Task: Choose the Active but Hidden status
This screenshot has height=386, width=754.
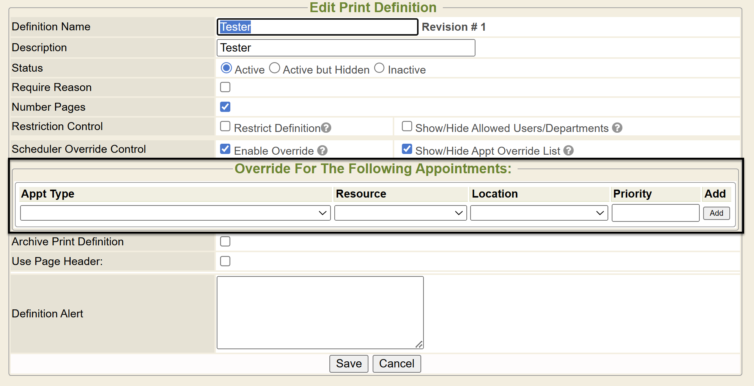Action: (x=274, y=68)
